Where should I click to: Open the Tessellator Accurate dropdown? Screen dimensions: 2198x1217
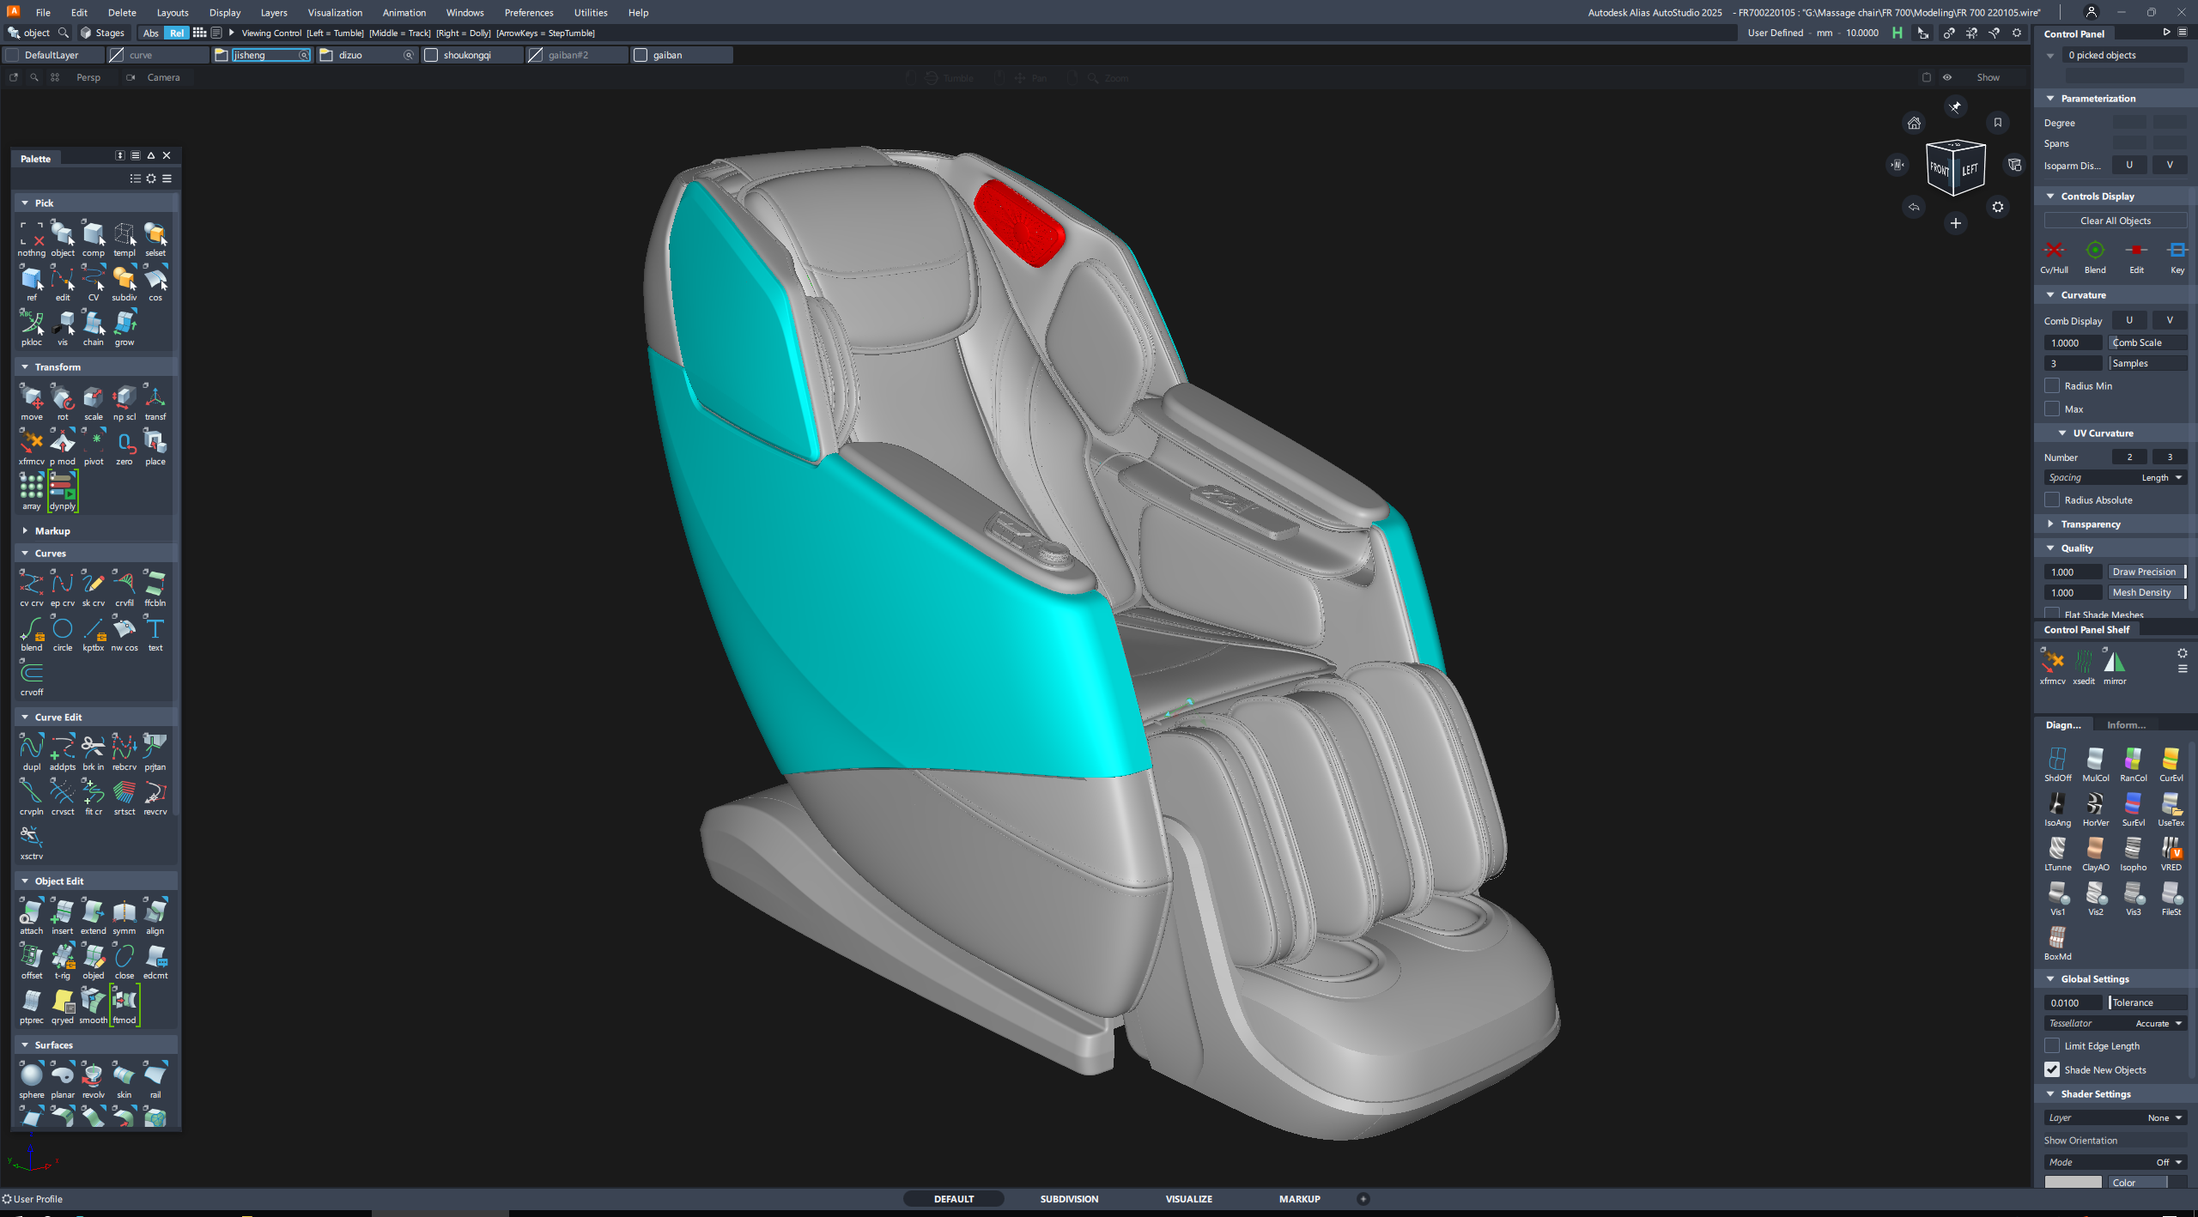(x=2160, y=1023)
